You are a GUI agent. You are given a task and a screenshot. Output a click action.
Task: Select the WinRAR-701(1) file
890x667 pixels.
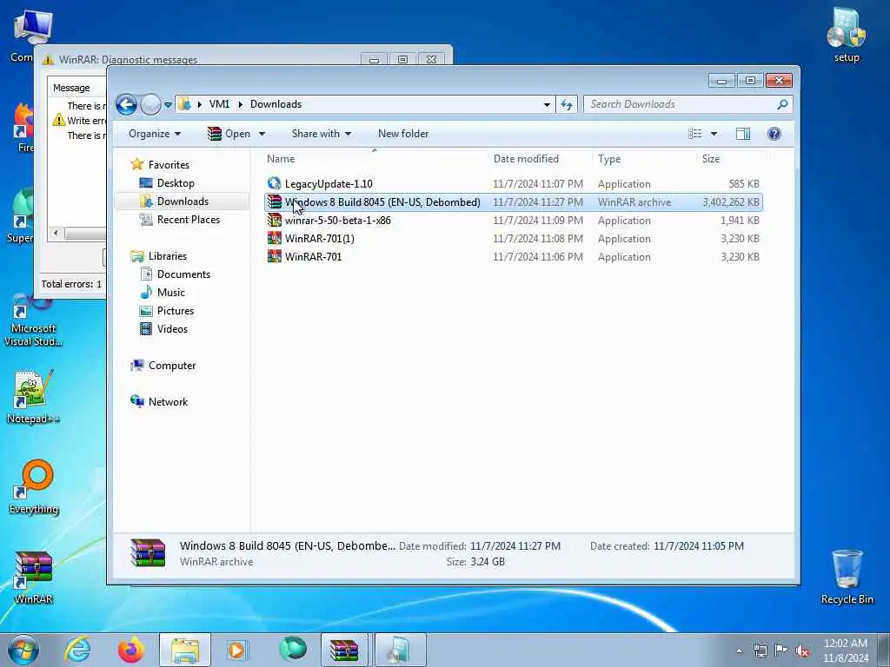click(513, 239)
